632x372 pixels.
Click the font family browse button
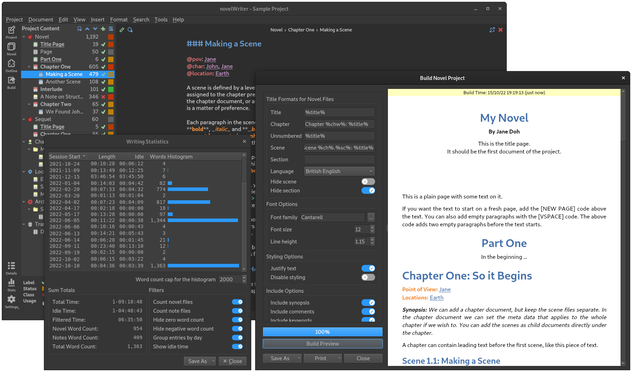[371, 217]
